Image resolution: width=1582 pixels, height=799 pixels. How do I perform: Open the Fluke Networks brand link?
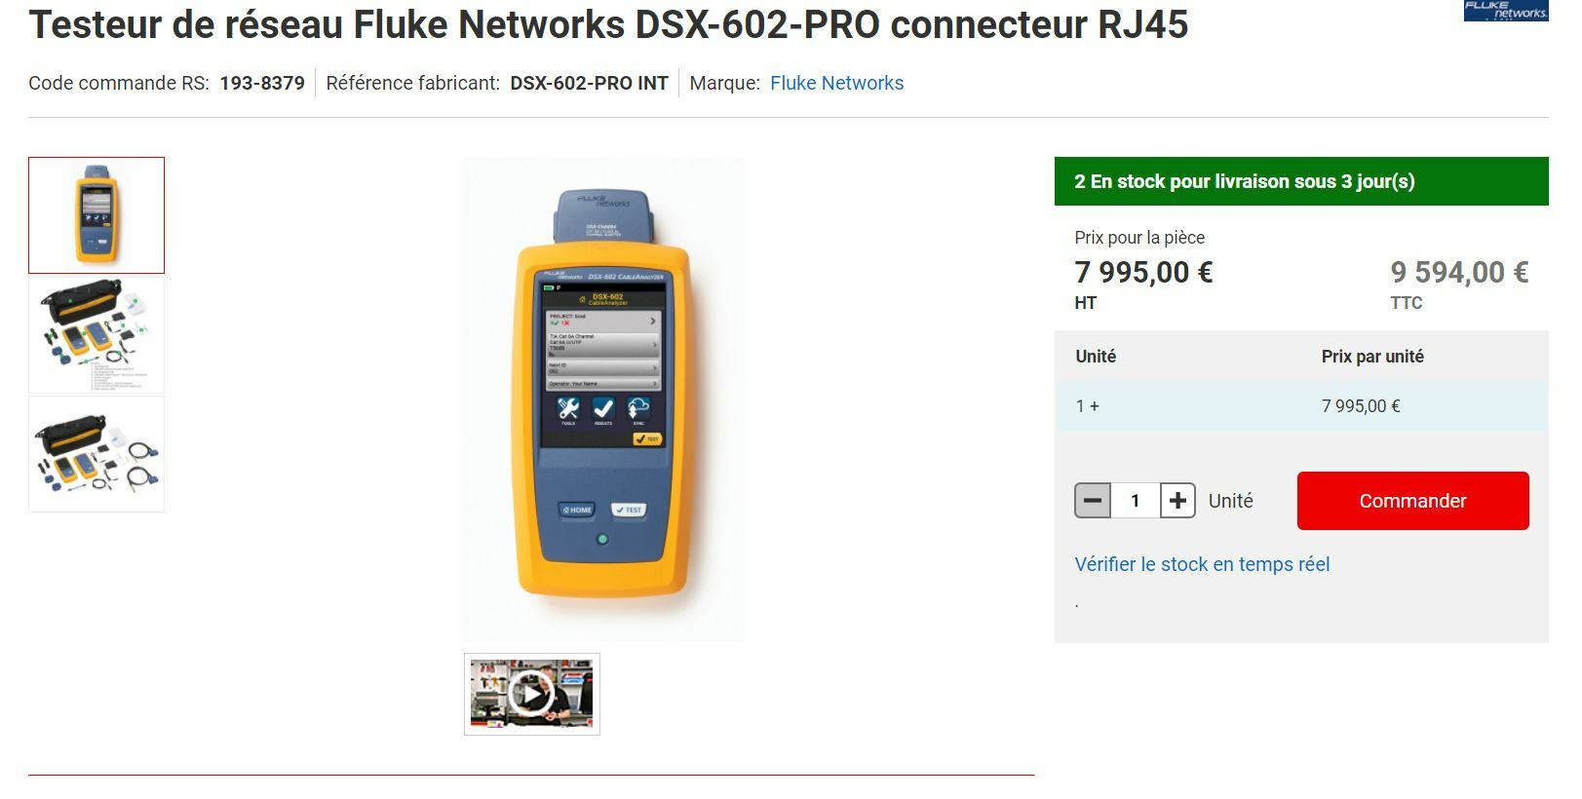pyautogui.click(x=836, y=83)
